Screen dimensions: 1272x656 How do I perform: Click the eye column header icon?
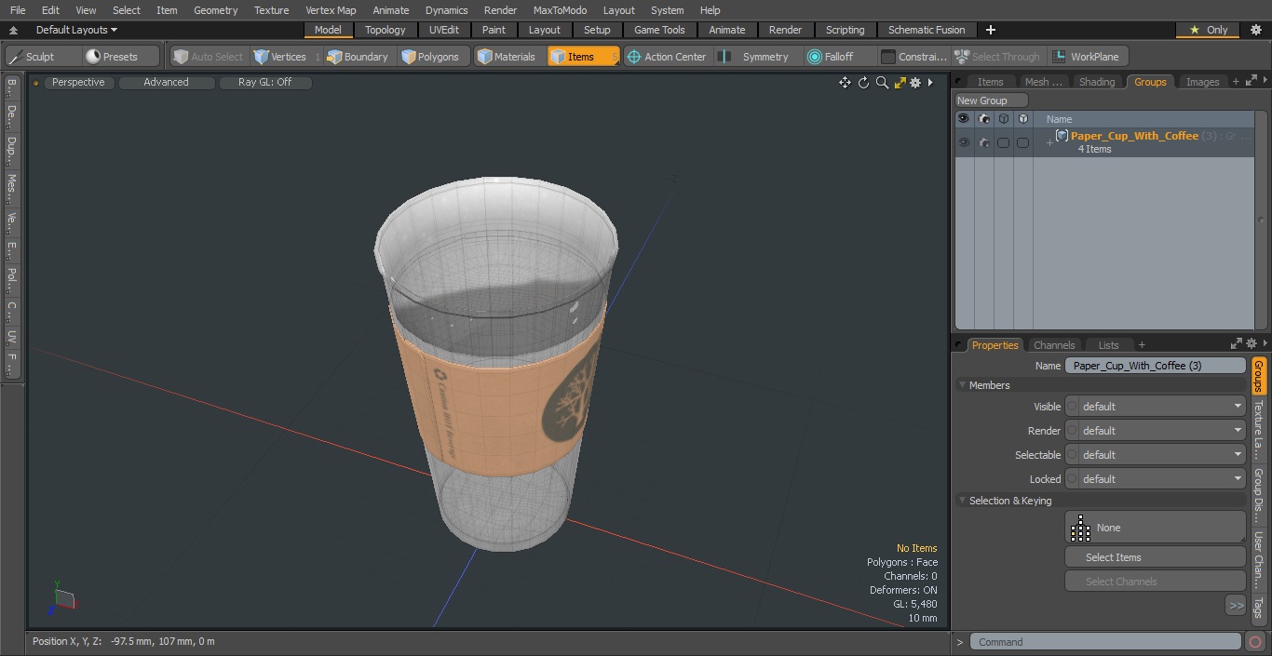point(964,119)
